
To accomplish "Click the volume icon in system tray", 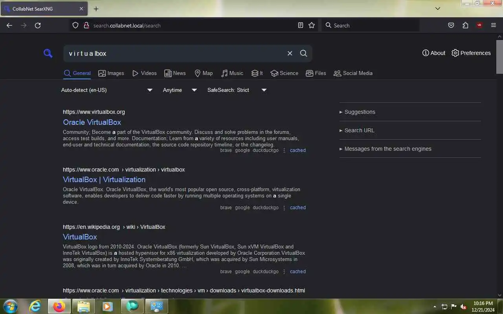I will click(x=463, y=307).
